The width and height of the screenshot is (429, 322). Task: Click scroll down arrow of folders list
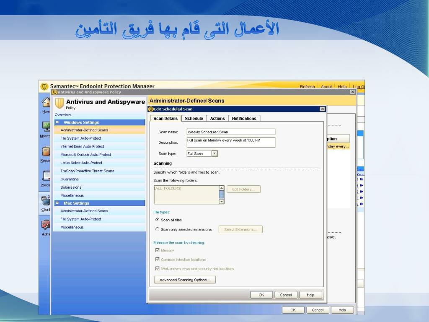pos(222,202)
